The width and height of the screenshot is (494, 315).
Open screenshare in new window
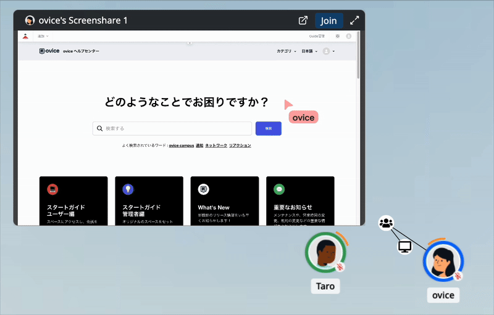click(303, 20)
